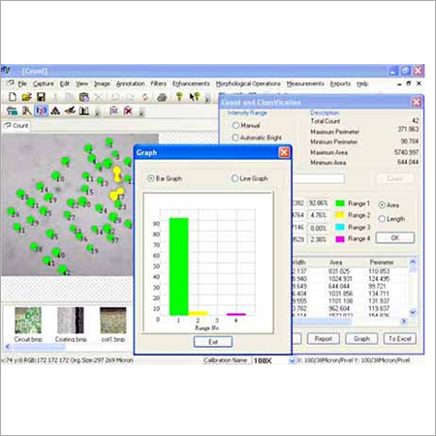Expand overflow arrow after histogram icon

pos(97,112)
